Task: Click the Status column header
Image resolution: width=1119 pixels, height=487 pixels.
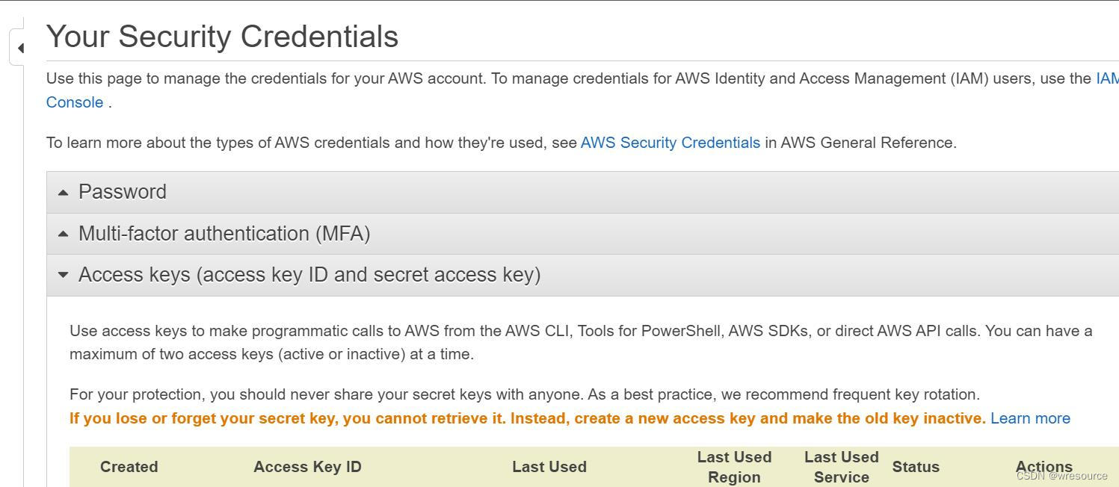Action: pyautogui.click(x=915, y=467)
